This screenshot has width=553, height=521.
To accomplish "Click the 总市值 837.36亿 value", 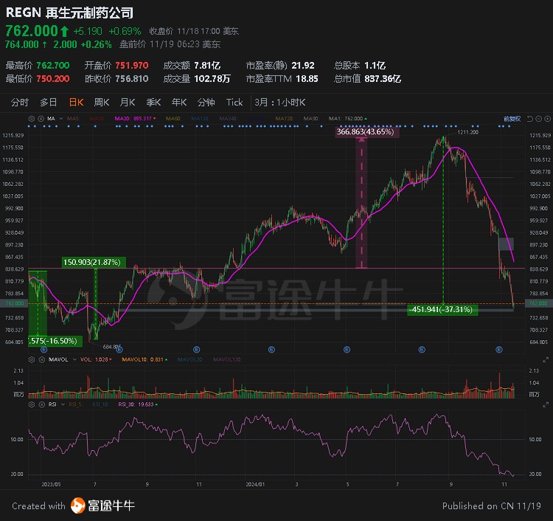I will tap(383, 78).
